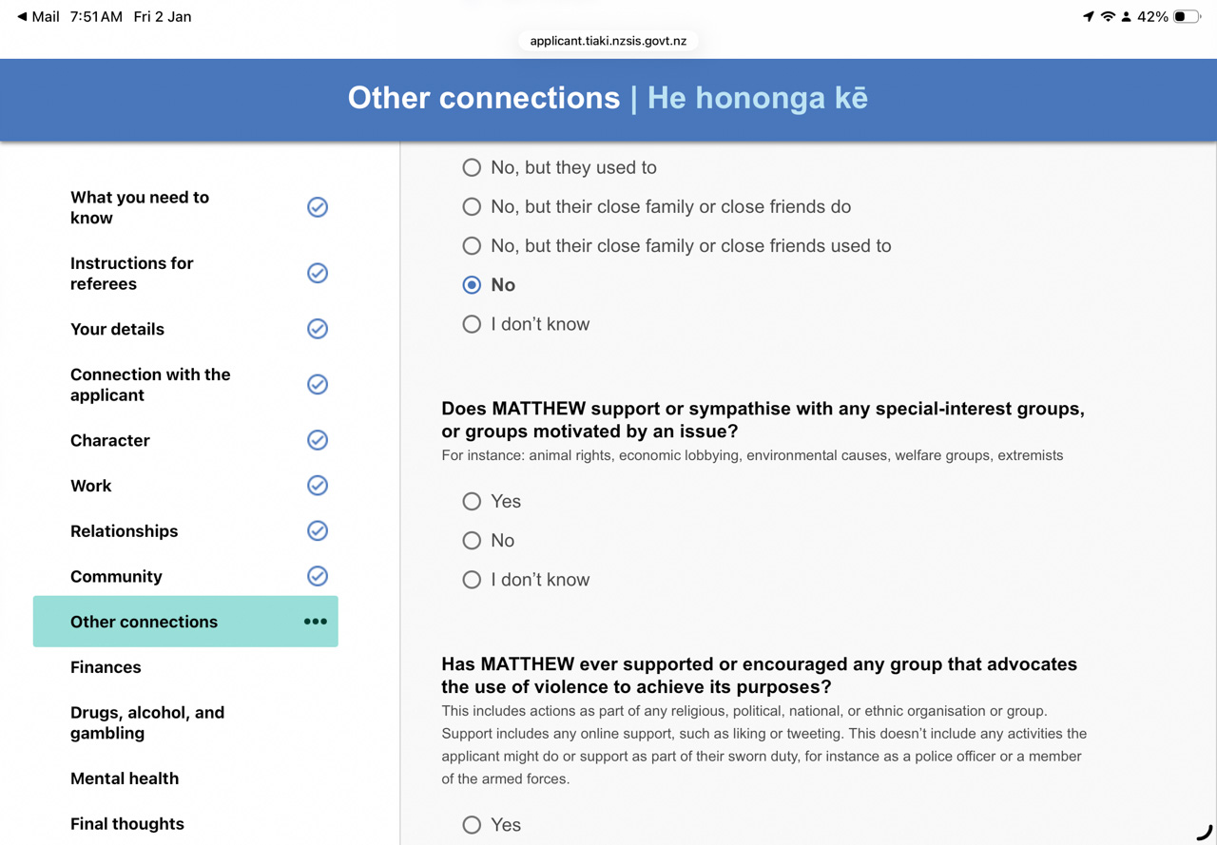The height and width of the screenshot is (845, 1217).
Task: Tap the Back to Mail link in status bar
Action: (x=38, y=16)
